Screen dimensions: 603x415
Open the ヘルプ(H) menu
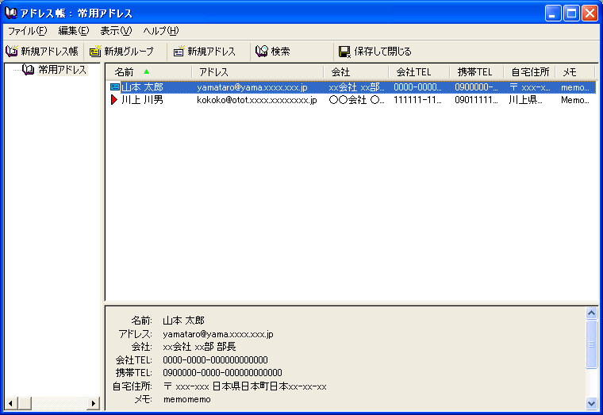[161, 31]
